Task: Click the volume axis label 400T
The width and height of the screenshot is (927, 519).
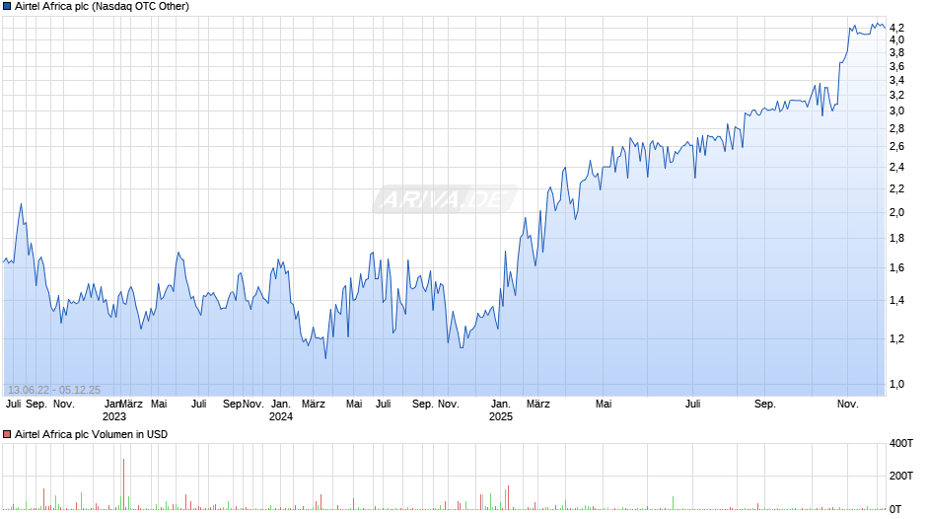Action: click(901, 443)
